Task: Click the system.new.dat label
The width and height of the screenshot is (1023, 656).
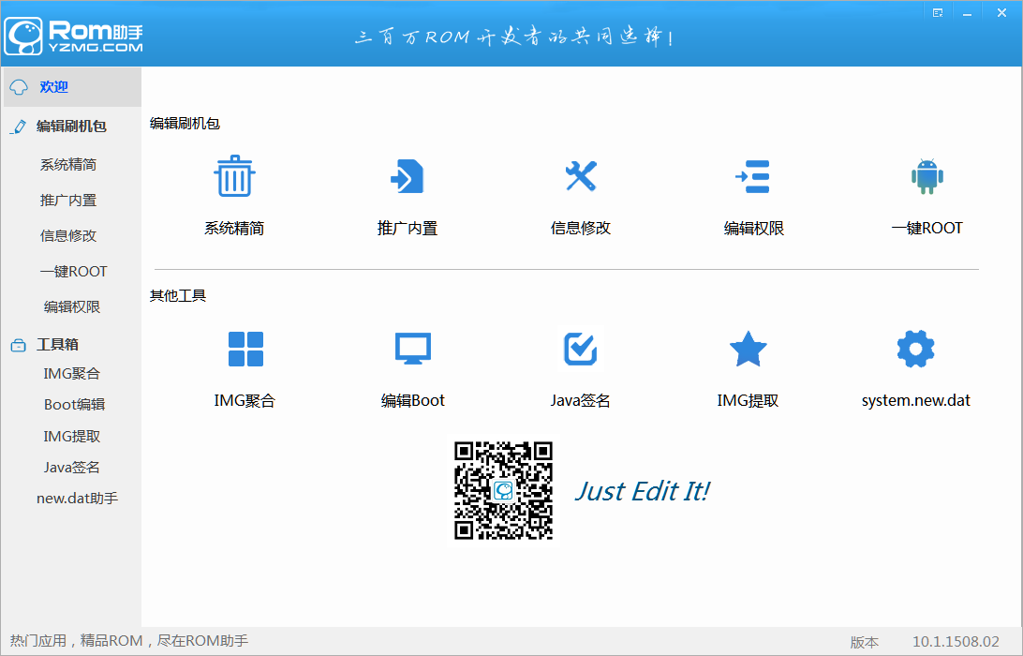Action: pos(915,401)
